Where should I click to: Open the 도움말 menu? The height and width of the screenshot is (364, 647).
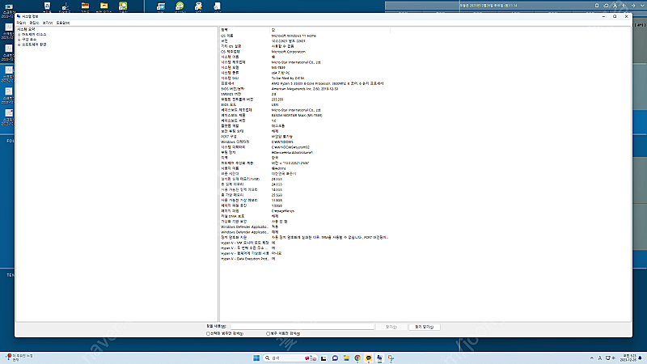tap(63, 23)
